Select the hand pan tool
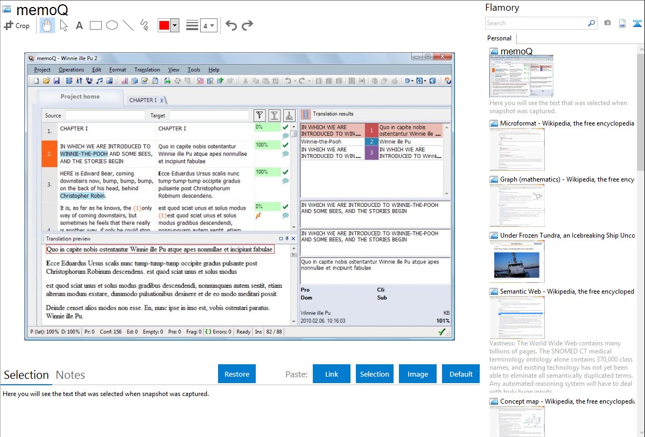 (x=47, y=25)
